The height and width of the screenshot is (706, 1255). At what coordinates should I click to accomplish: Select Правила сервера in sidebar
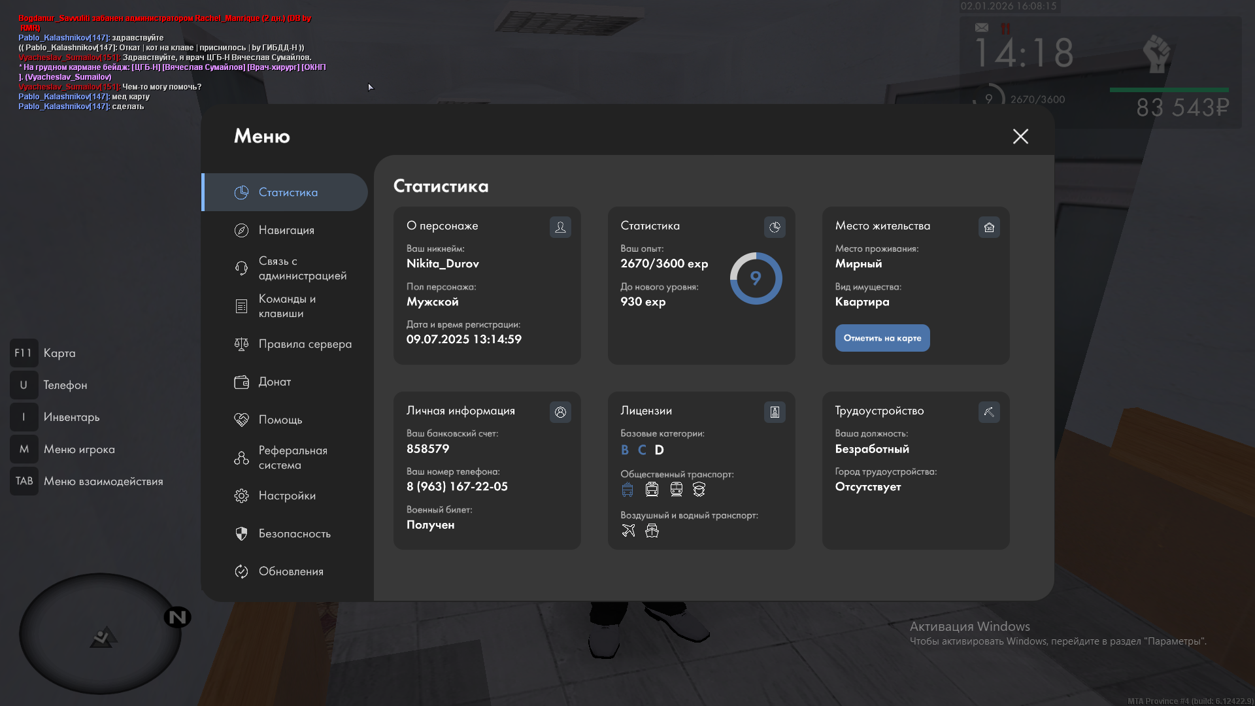pos(305,344)
